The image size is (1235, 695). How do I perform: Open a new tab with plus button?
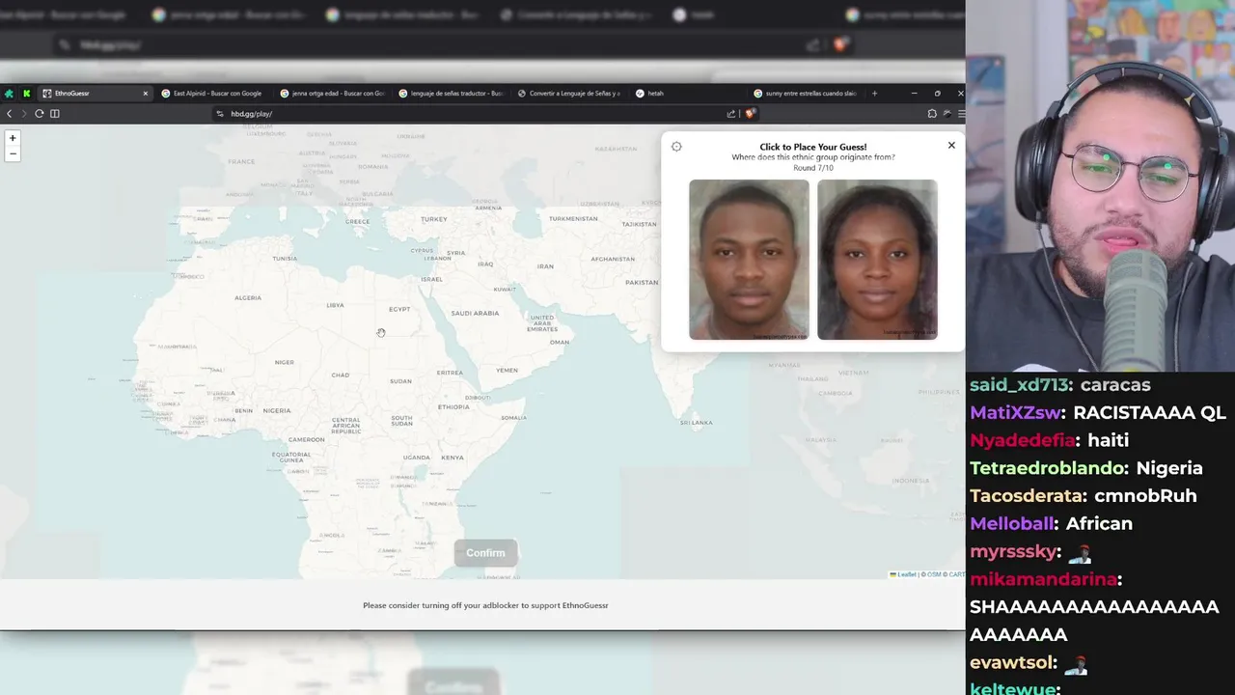pyautogui.click(x=874, y=94)
